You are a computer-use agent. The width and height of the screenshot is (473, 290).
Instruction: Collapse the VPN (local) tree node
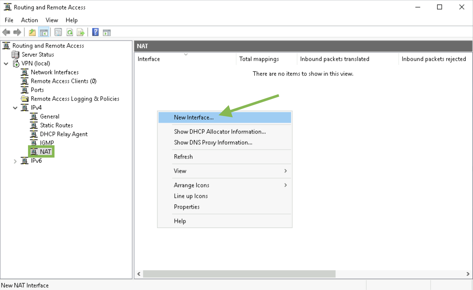pyautogui.click(x=6, y=64)
